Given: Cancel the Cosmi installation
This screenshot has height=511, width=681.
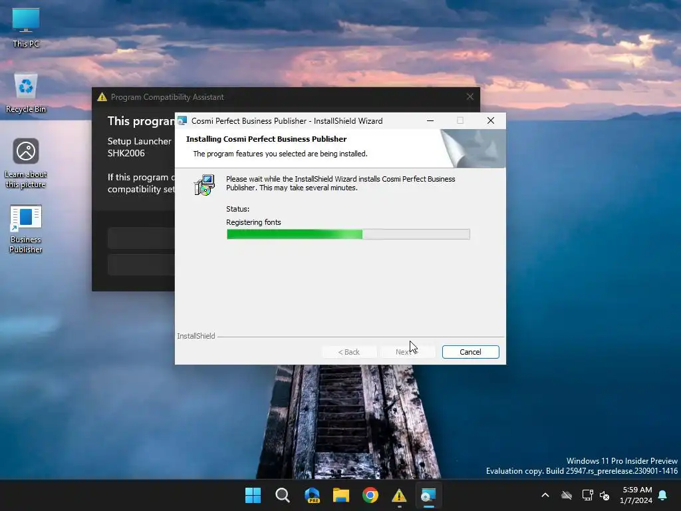Looking at the screenshot, I should tap(470, 352).
